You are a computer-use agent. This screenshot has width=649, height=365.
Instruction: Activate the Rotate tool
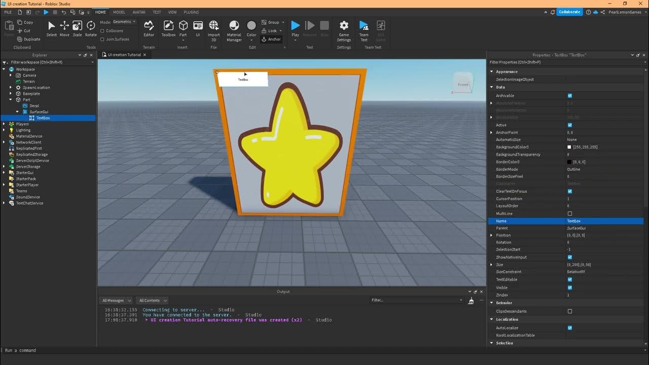(91, 28)
